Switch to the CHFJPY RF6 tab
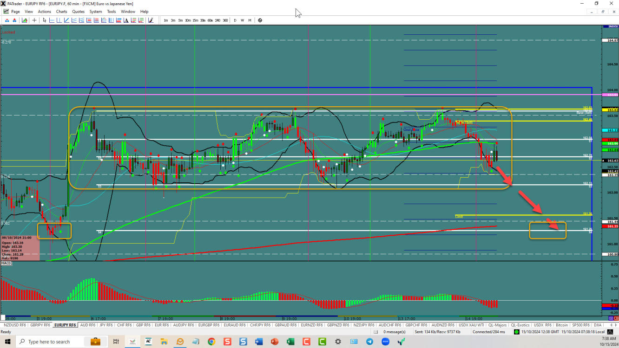Image resolution: width=619 pixels, height=348 pixels. coord(259,325)
